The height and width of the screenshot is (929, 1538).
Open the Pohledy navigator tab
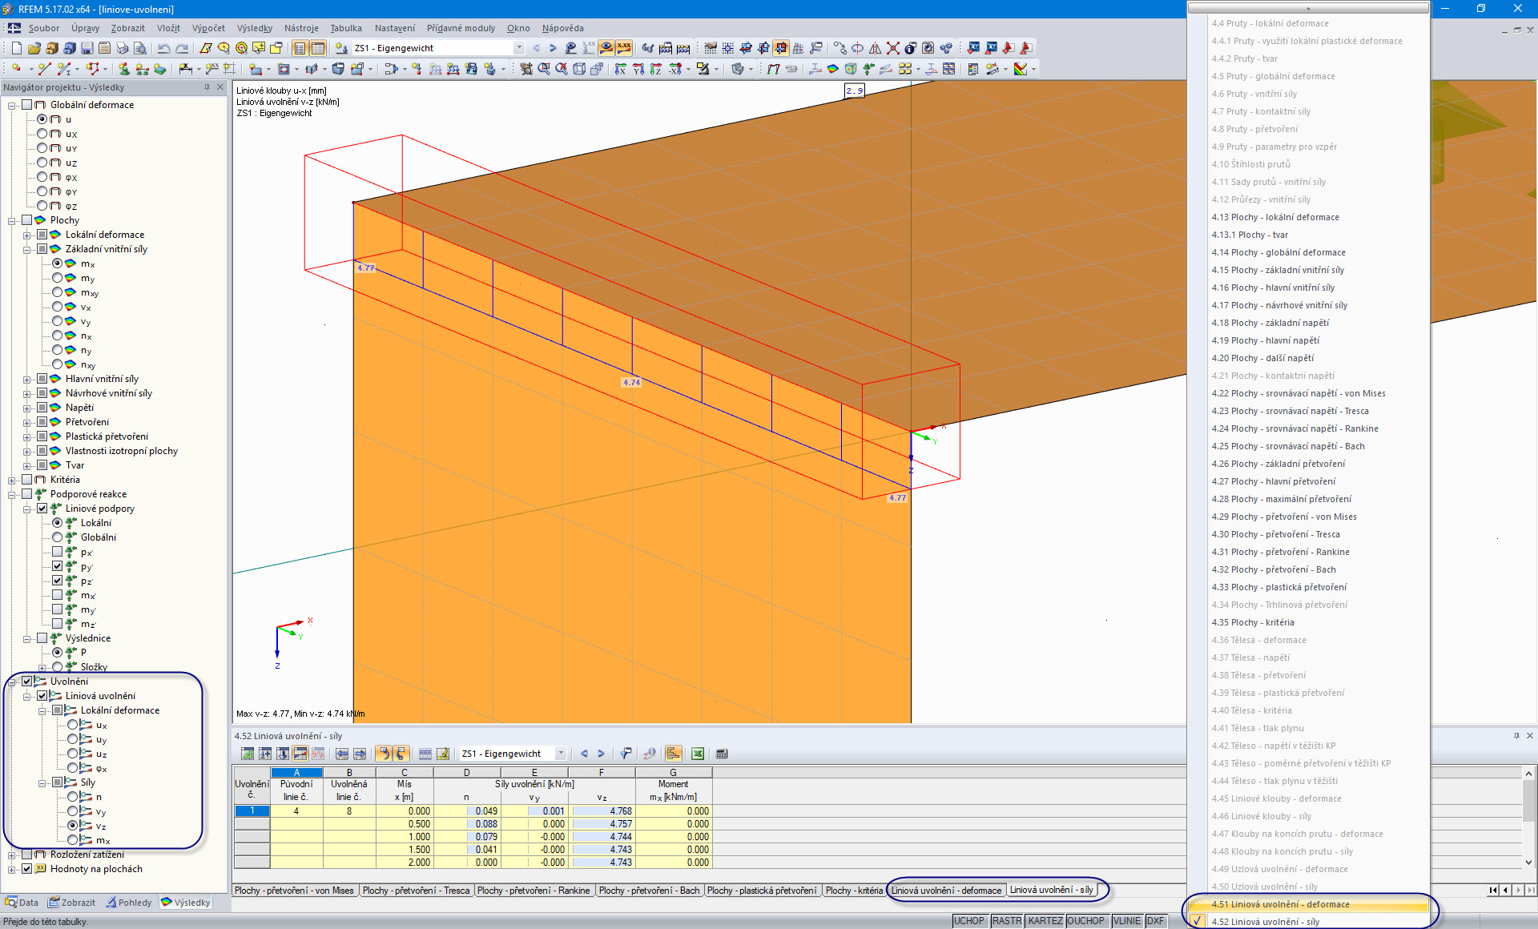click(129, 903)
